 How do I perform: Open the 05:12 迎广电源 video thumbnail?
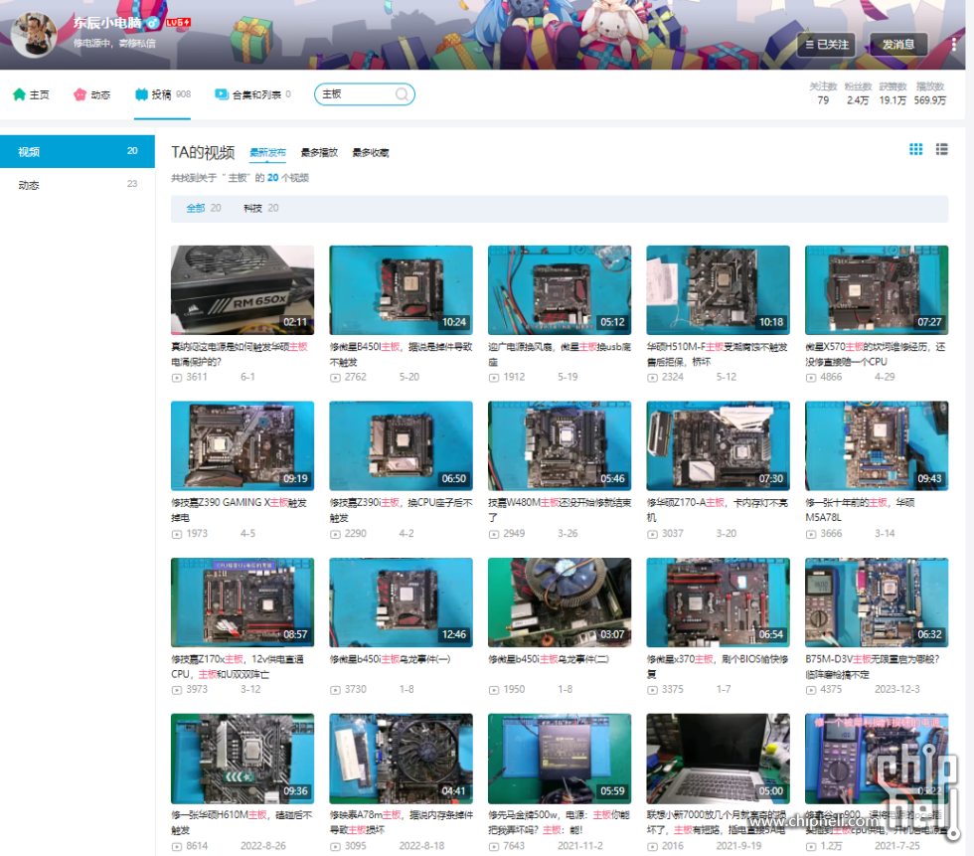pos(560,290)
